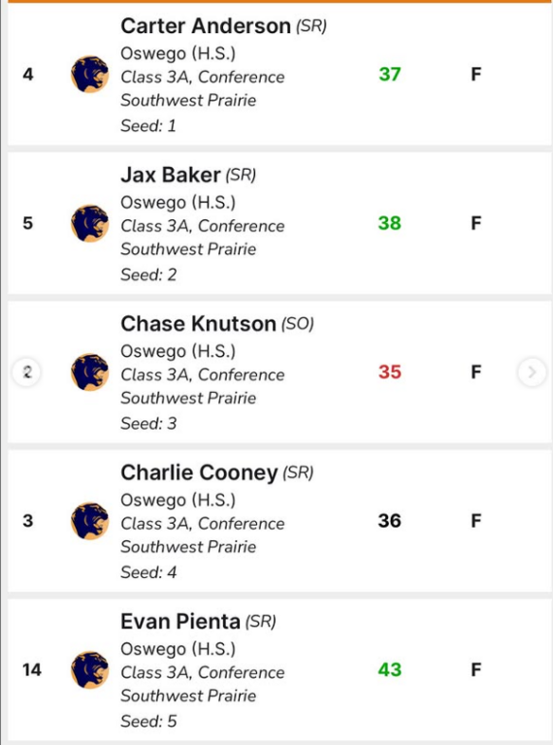
Task: Click Jax Baker's Oswego panther logo
Action: [x=90, y=223]
